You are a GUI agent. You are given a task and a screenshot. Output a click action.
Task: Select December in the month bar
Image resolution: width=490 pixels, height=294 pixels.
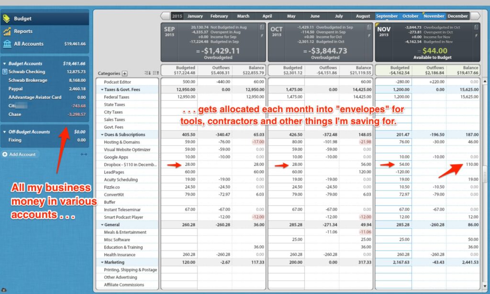point(457,16)
